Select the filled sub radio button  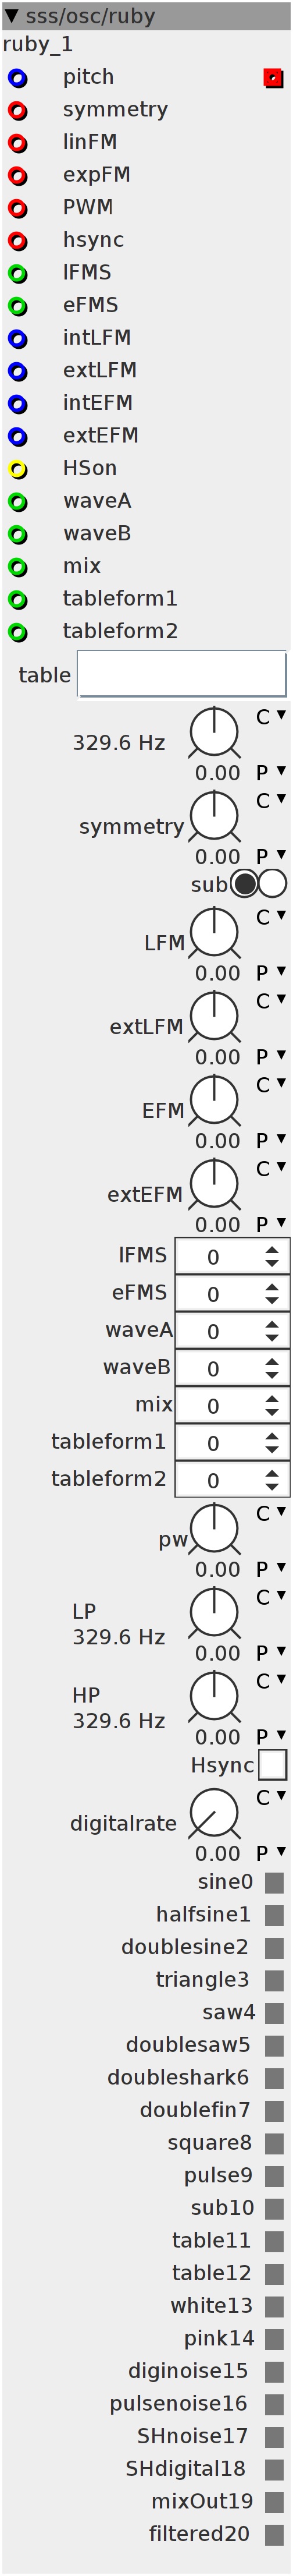pyautogui.click(x=244, y=884)
